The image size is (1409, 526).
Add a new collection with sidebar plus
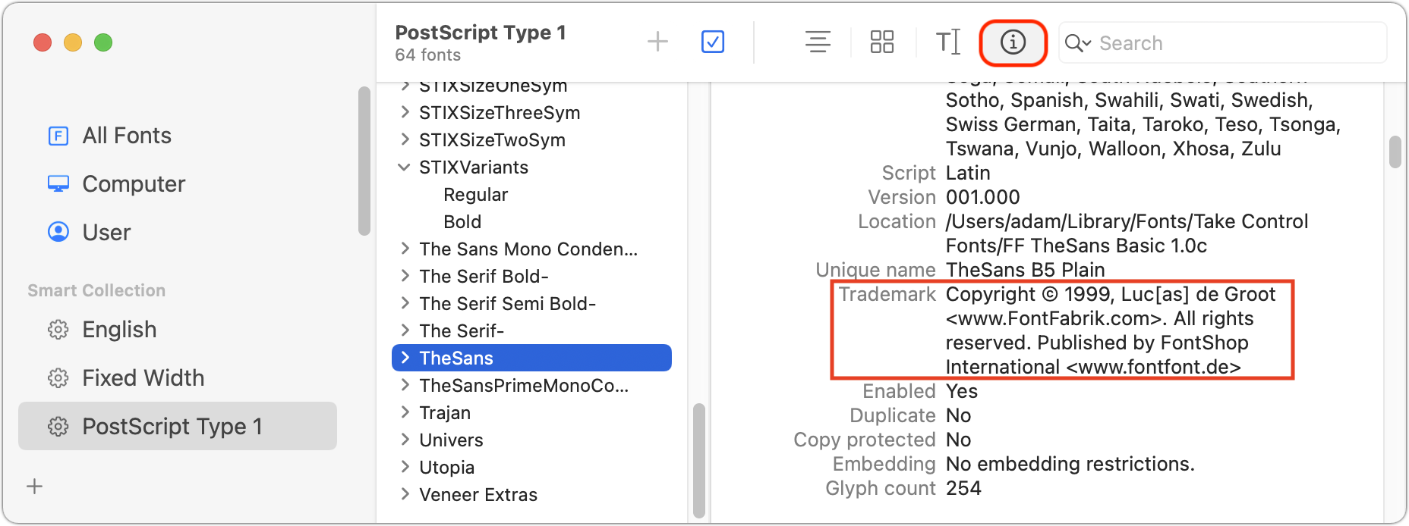(35, 487)
